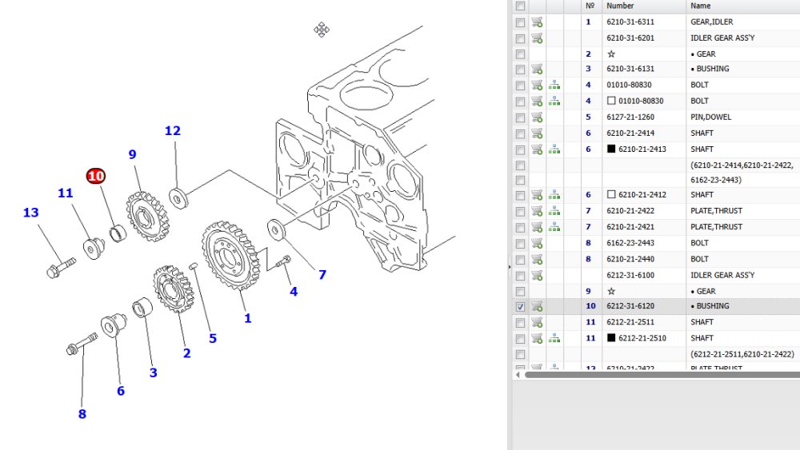800x450 pixels.
Task: Check the box for bolt 6210-21-2440
Action: point(520,260)
